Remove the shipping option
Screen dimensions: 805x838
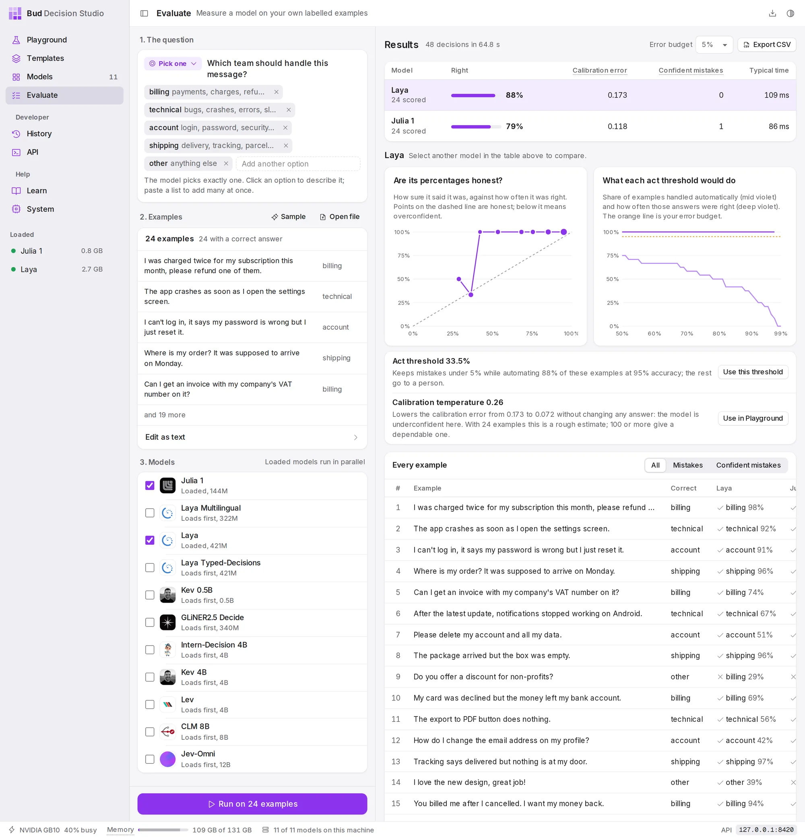click(x=286, y=146)
